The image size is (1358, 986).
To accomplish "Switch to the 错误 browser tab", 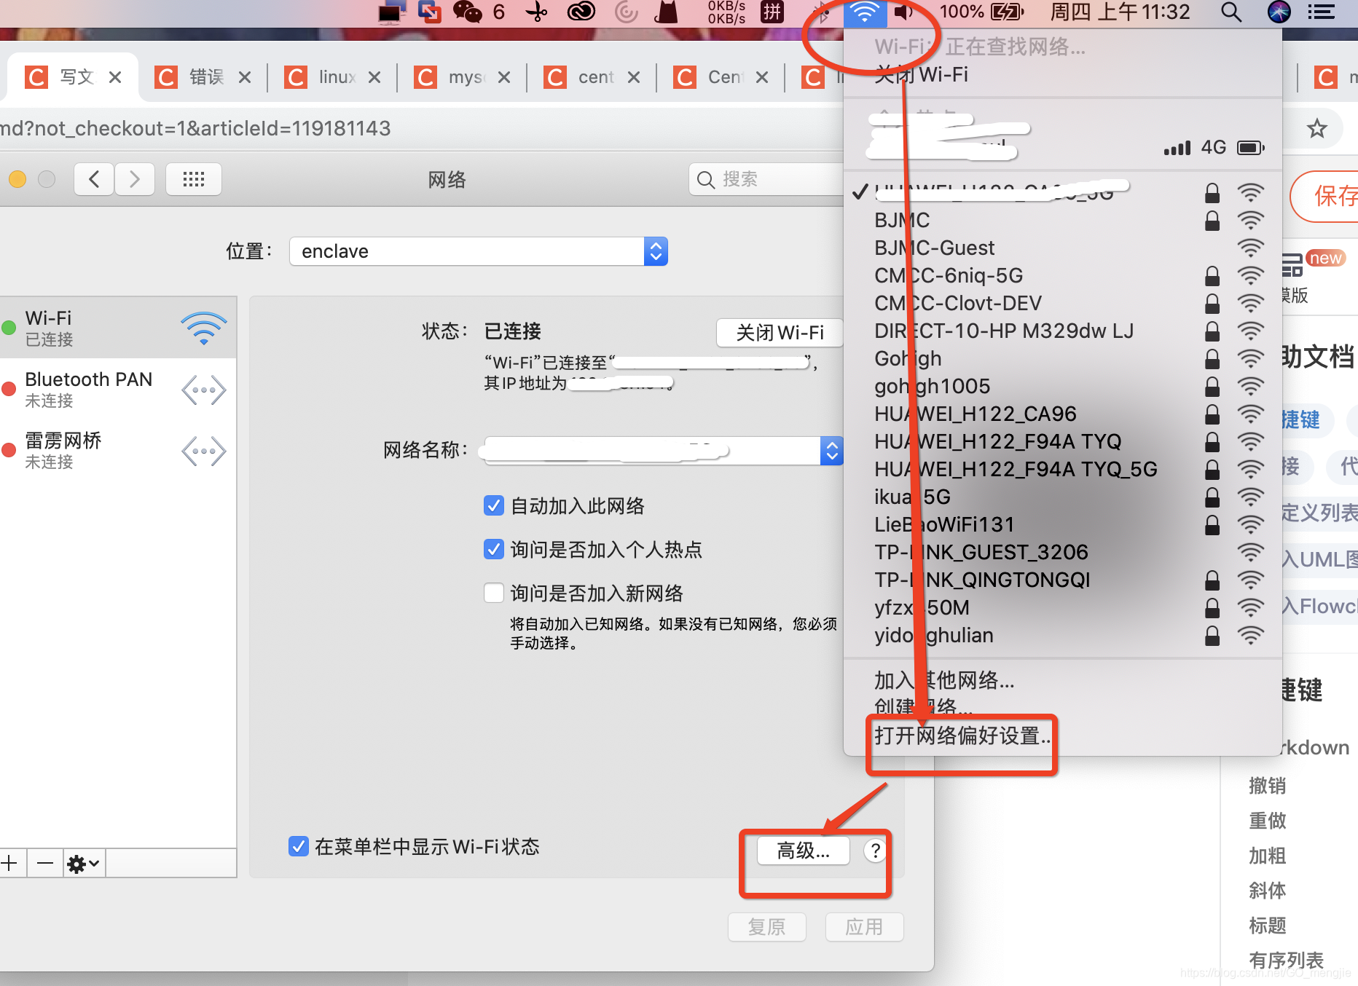I will coord(203,77).
